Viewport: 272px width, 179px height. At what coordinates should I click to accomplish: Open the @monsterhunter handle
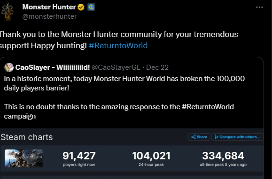pos(49,16)
